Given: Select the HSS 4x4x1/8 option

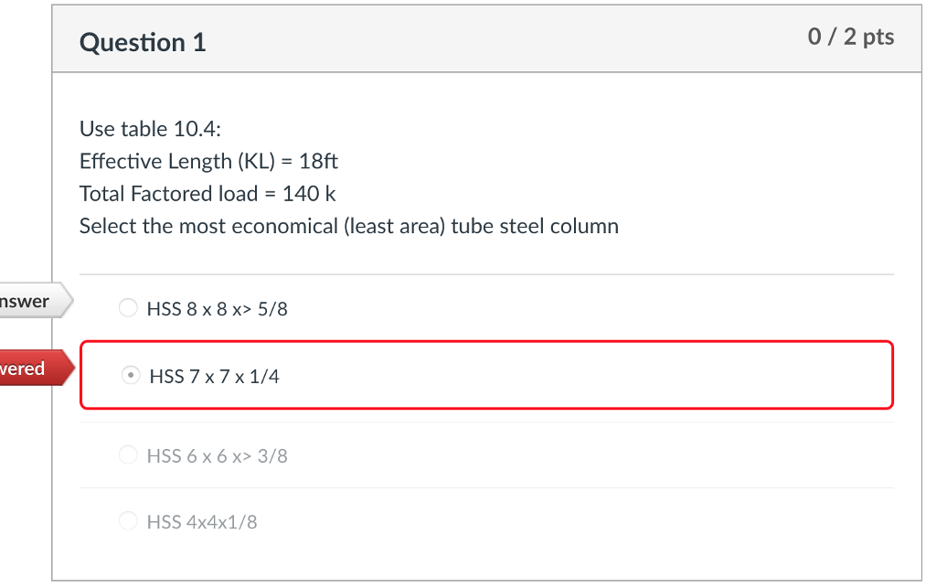Looking at the screenshot, I should 128,520.
